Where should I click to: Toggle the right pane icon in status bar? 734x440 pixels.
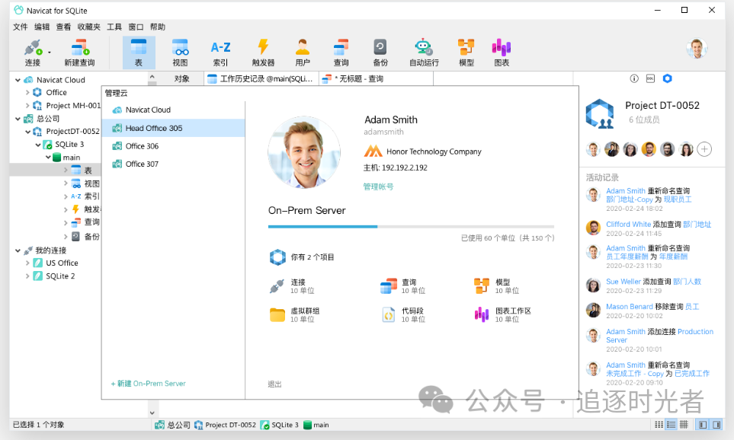pyautogui.click(x=716, y=425)
